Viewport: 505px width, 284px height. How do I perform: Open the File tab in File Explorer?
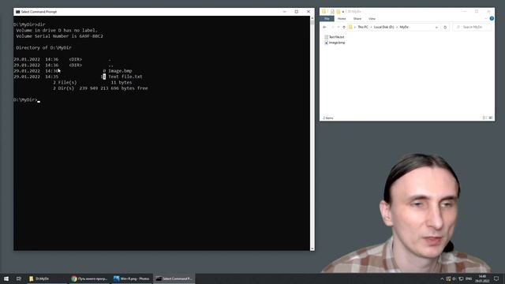coord(327,19)
